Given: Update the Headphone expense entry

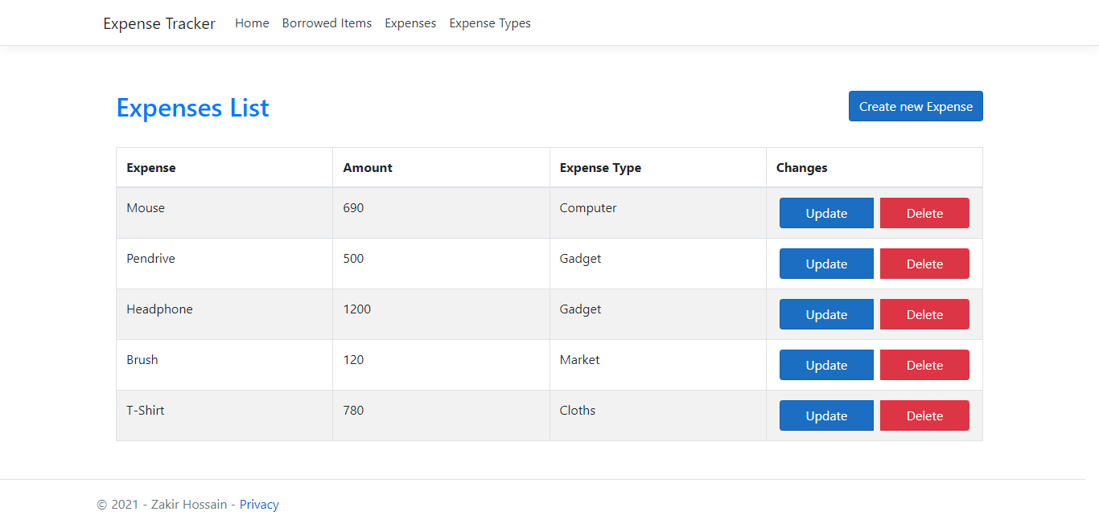Looking at the screenshot, I should pyautogui.click(x=826, y=314).
